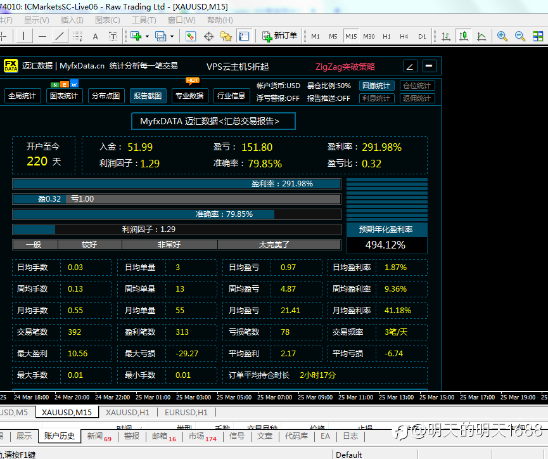Toggle 仓位统计 position statistics

[x=417, y=86]
